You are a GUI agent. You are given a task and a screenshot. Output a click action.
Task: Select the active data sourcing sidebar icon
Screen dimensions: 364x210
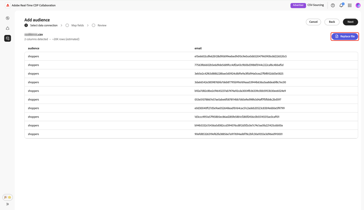[8, 38]
